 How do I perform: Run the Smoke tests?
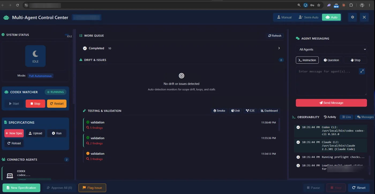click(x=219, y=111)
